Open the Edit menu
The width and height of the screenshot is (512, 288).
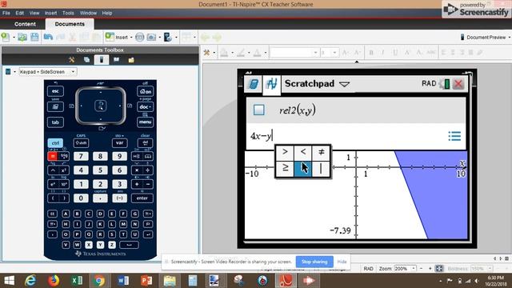[19, 13]
